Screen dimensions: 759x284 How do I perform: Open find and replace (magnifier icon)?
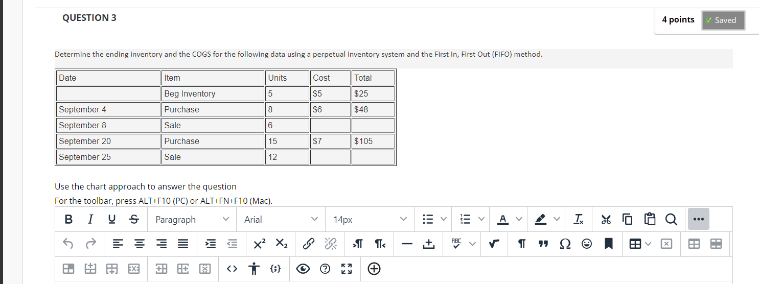671,220
